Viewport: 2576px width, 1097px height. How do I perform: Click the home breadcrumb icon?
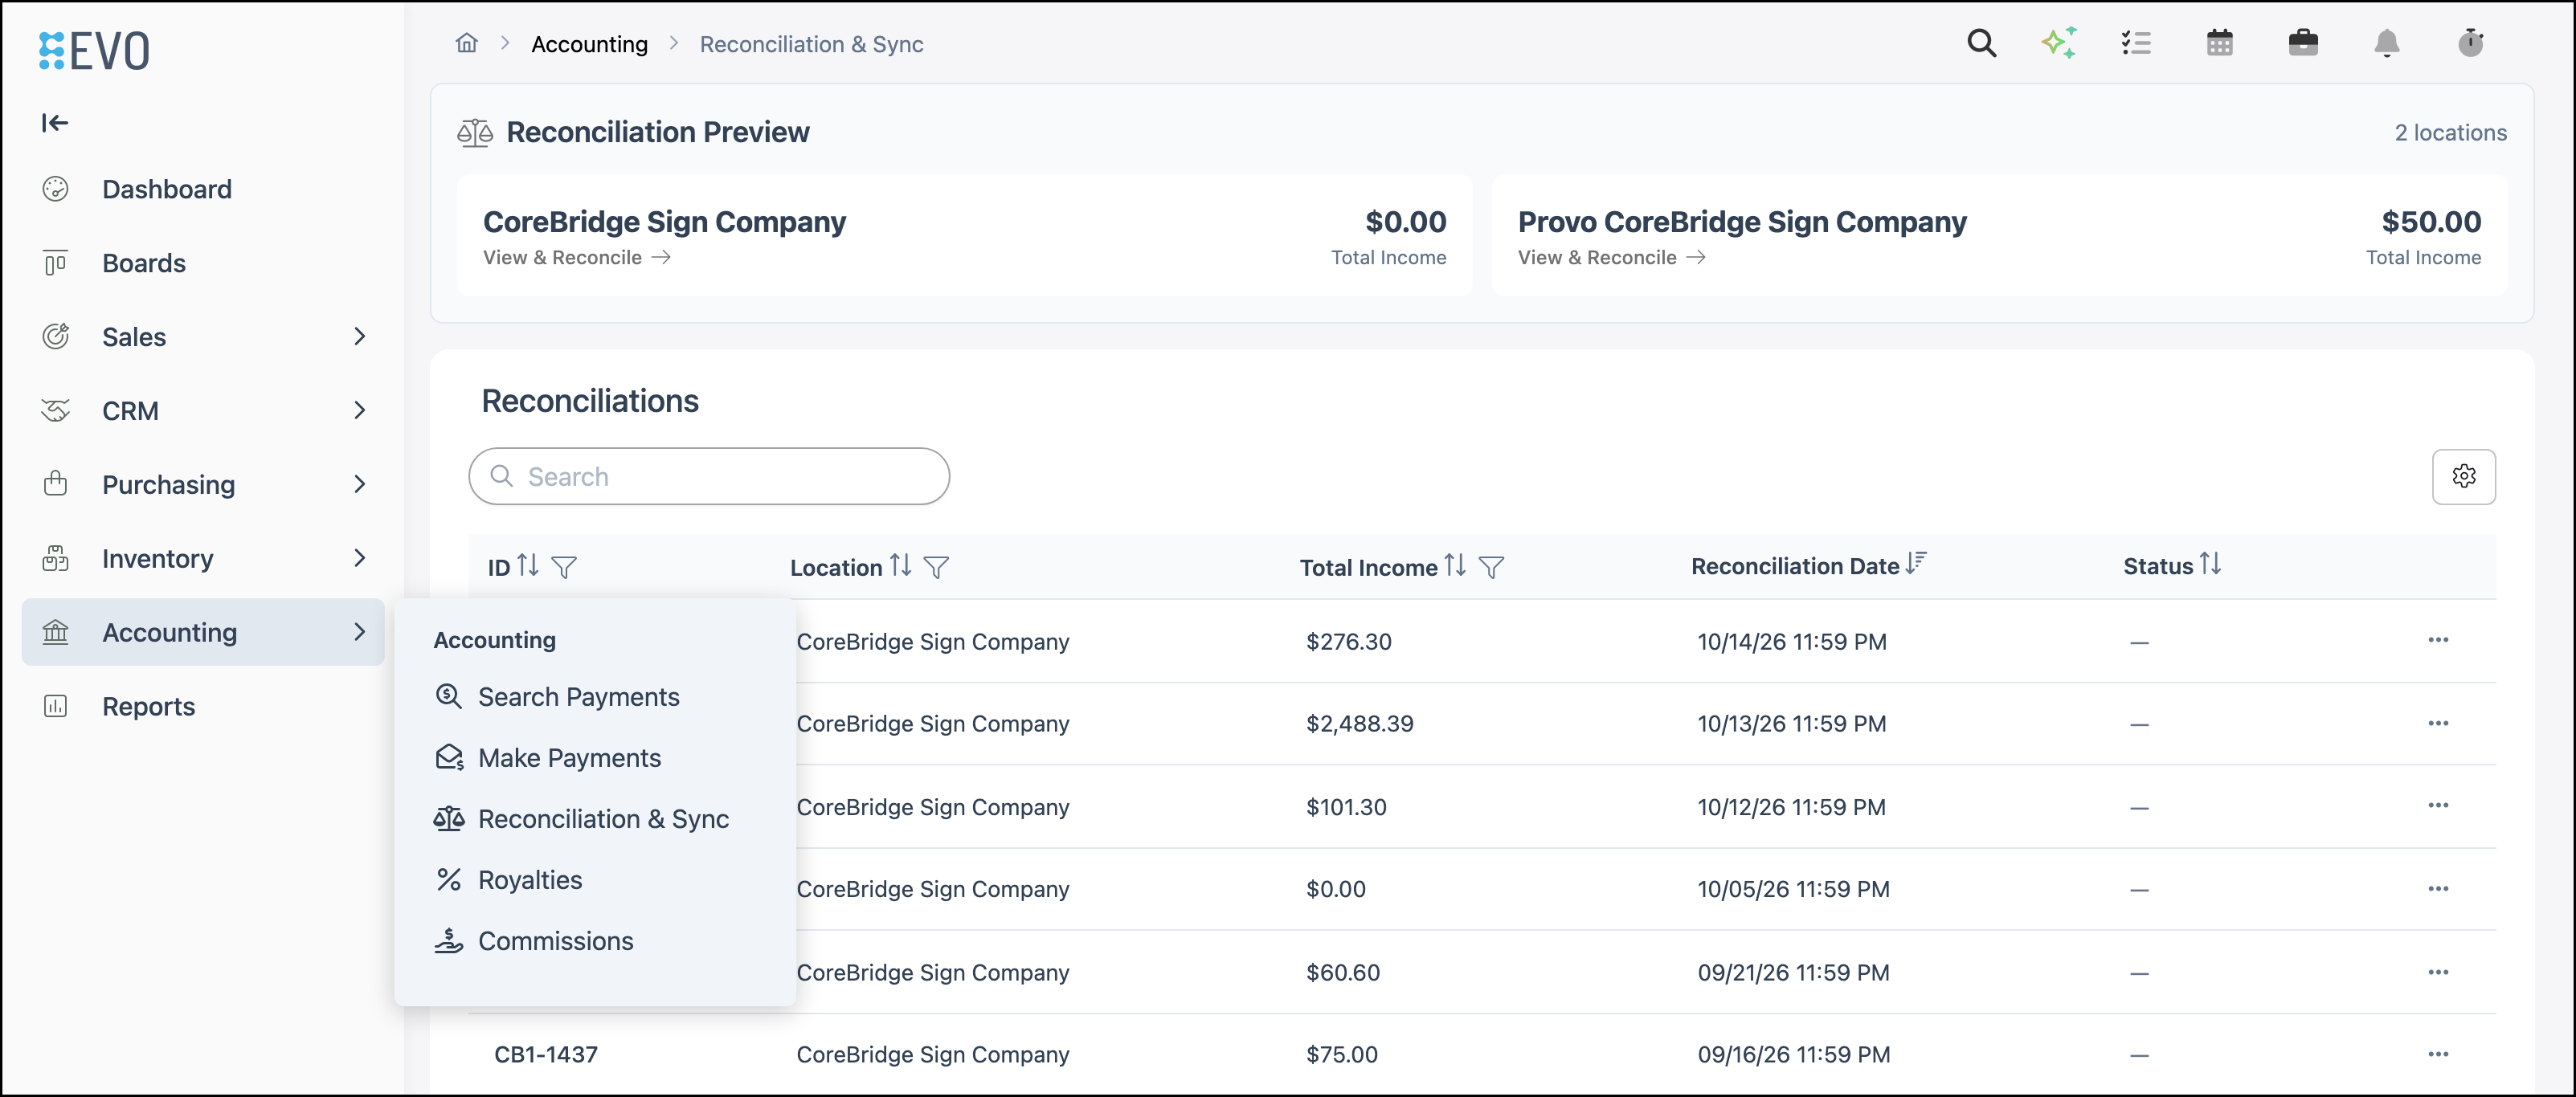[466, 43]
